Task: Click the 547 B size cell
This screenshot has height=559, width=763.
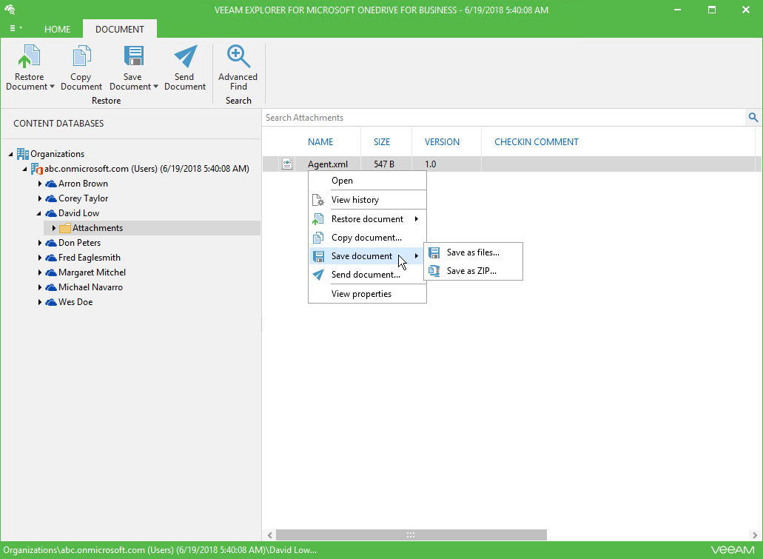Action: click(x=384, y=164)
